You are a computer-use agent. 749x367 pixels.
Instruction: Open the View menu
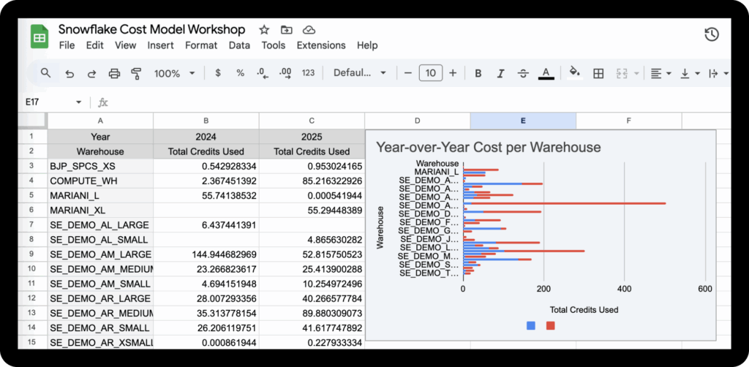coord(126,45)
